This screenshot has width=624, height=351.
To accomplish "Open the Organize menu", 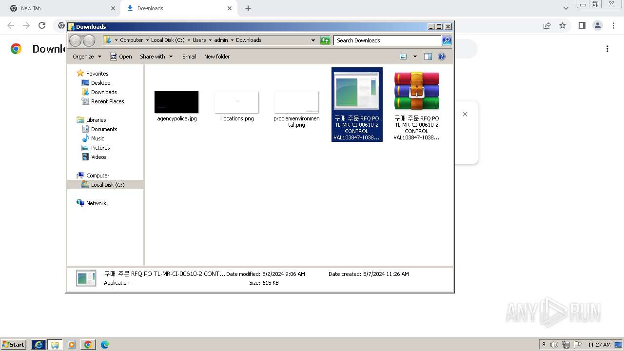I will click(87, 57).
